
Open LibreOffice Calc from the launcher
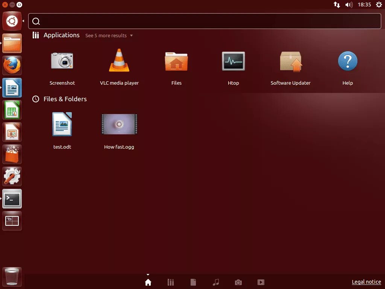click(12, 110)
